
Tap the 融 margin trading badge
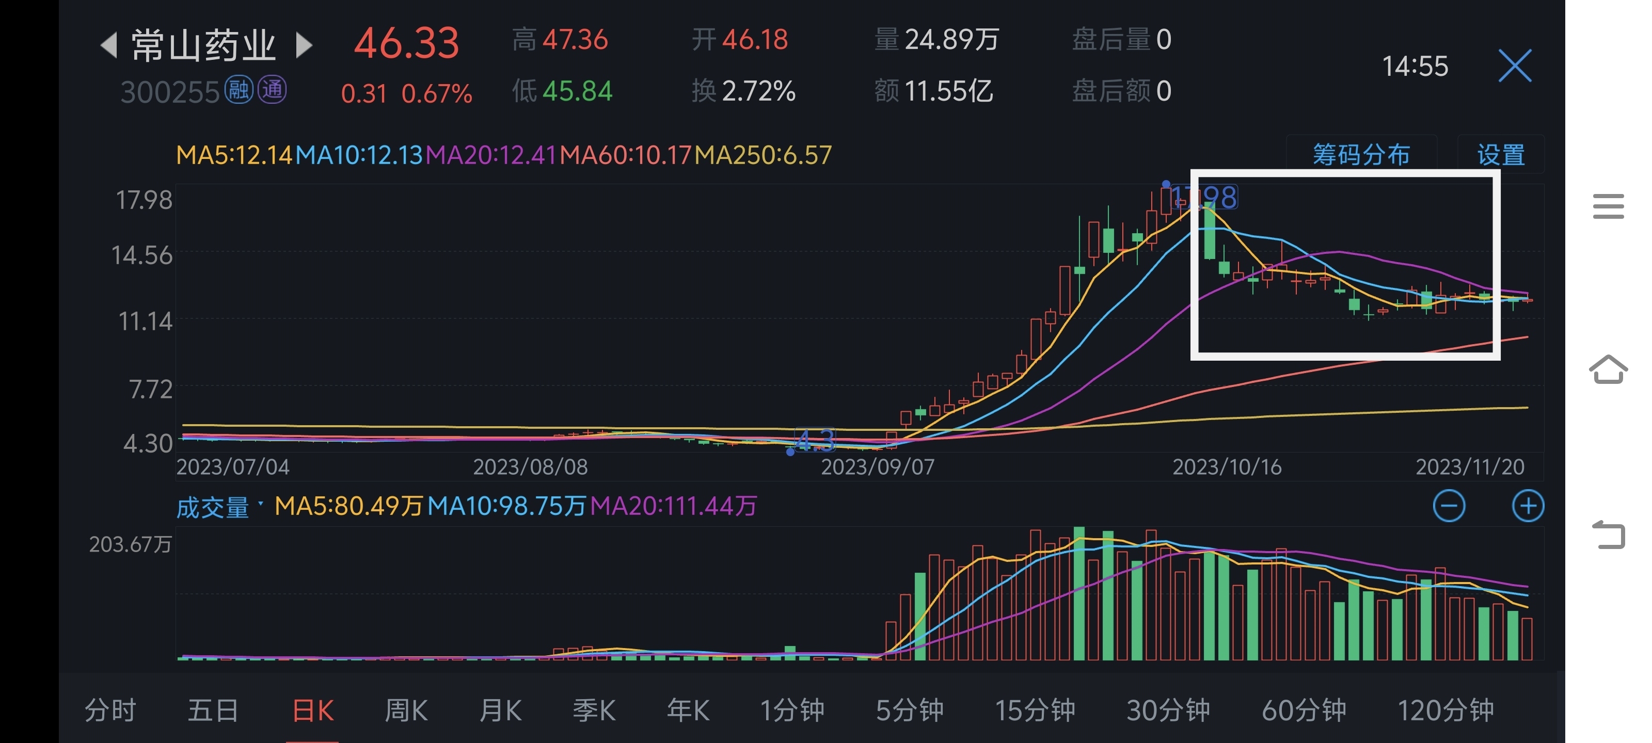(239, 90)
